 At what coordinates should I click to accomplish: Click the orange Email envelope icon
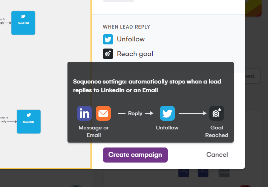coord(103,113)
